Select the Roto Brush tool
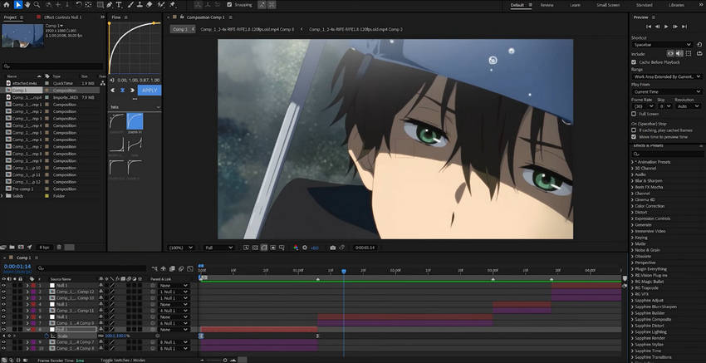 point(161,4)
